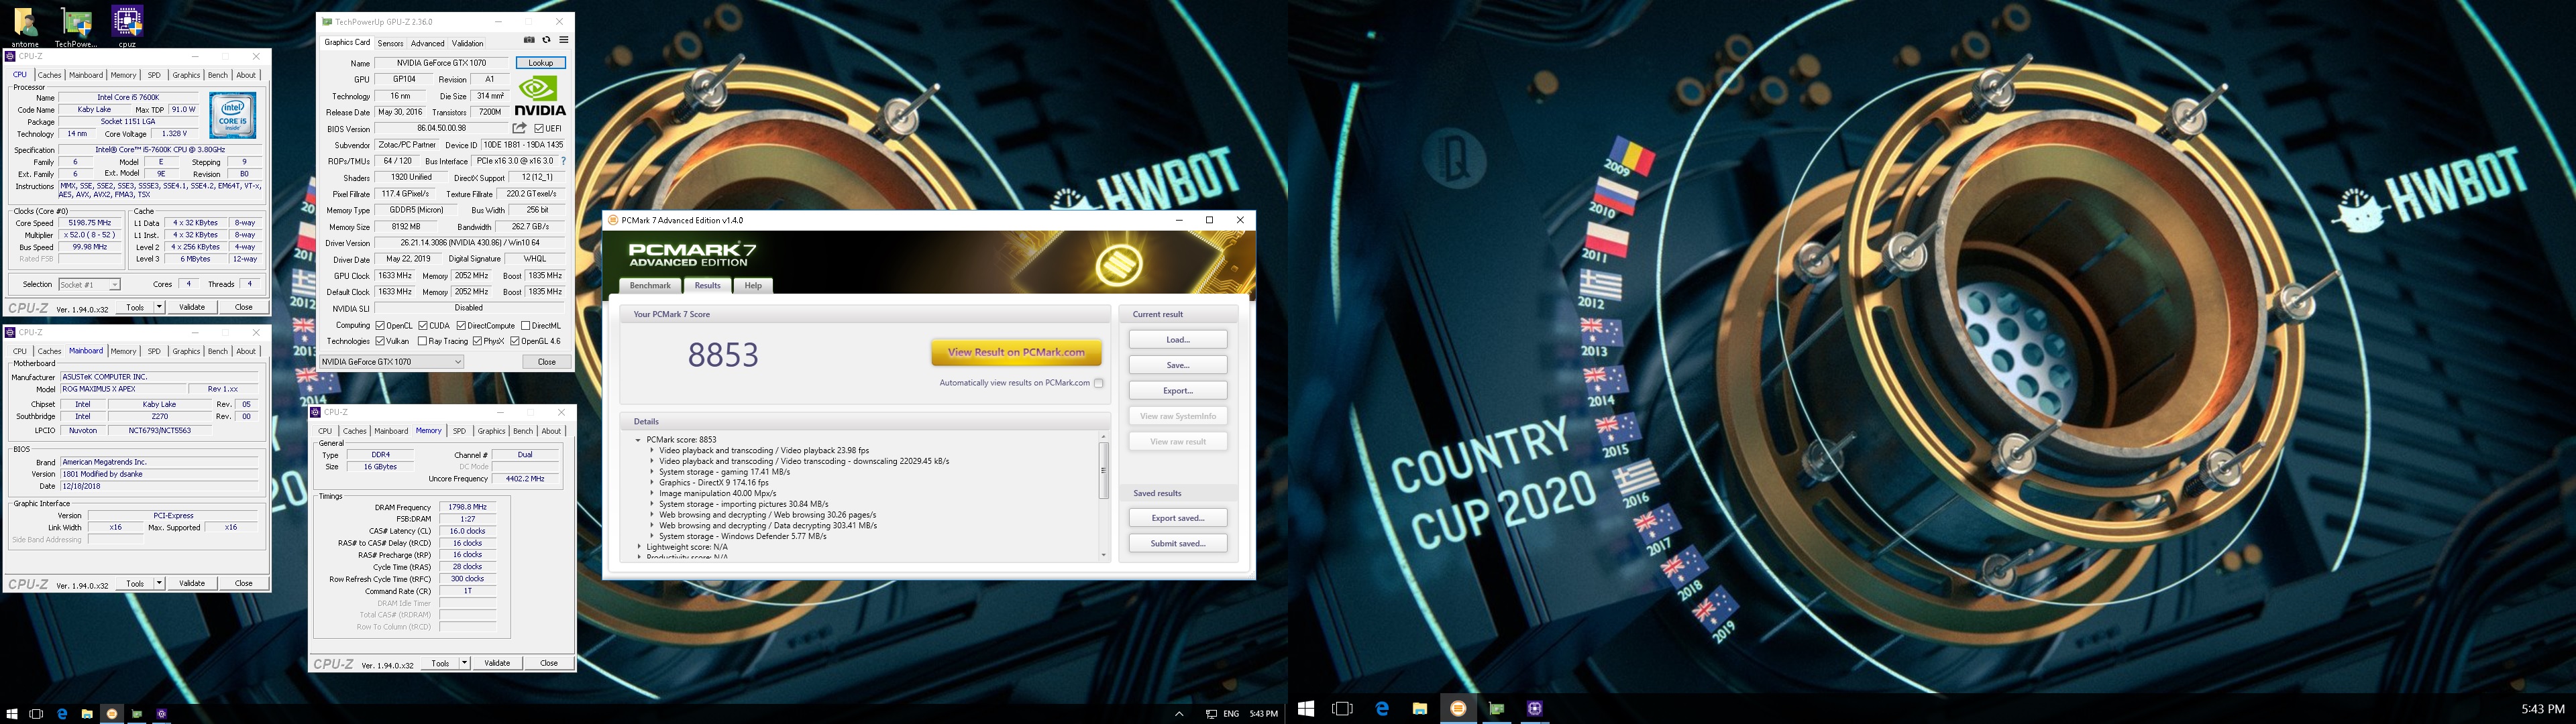
Task: Open the NVIDIA GeForce GTX 1070 GPU dropdown
Action: 391,361
